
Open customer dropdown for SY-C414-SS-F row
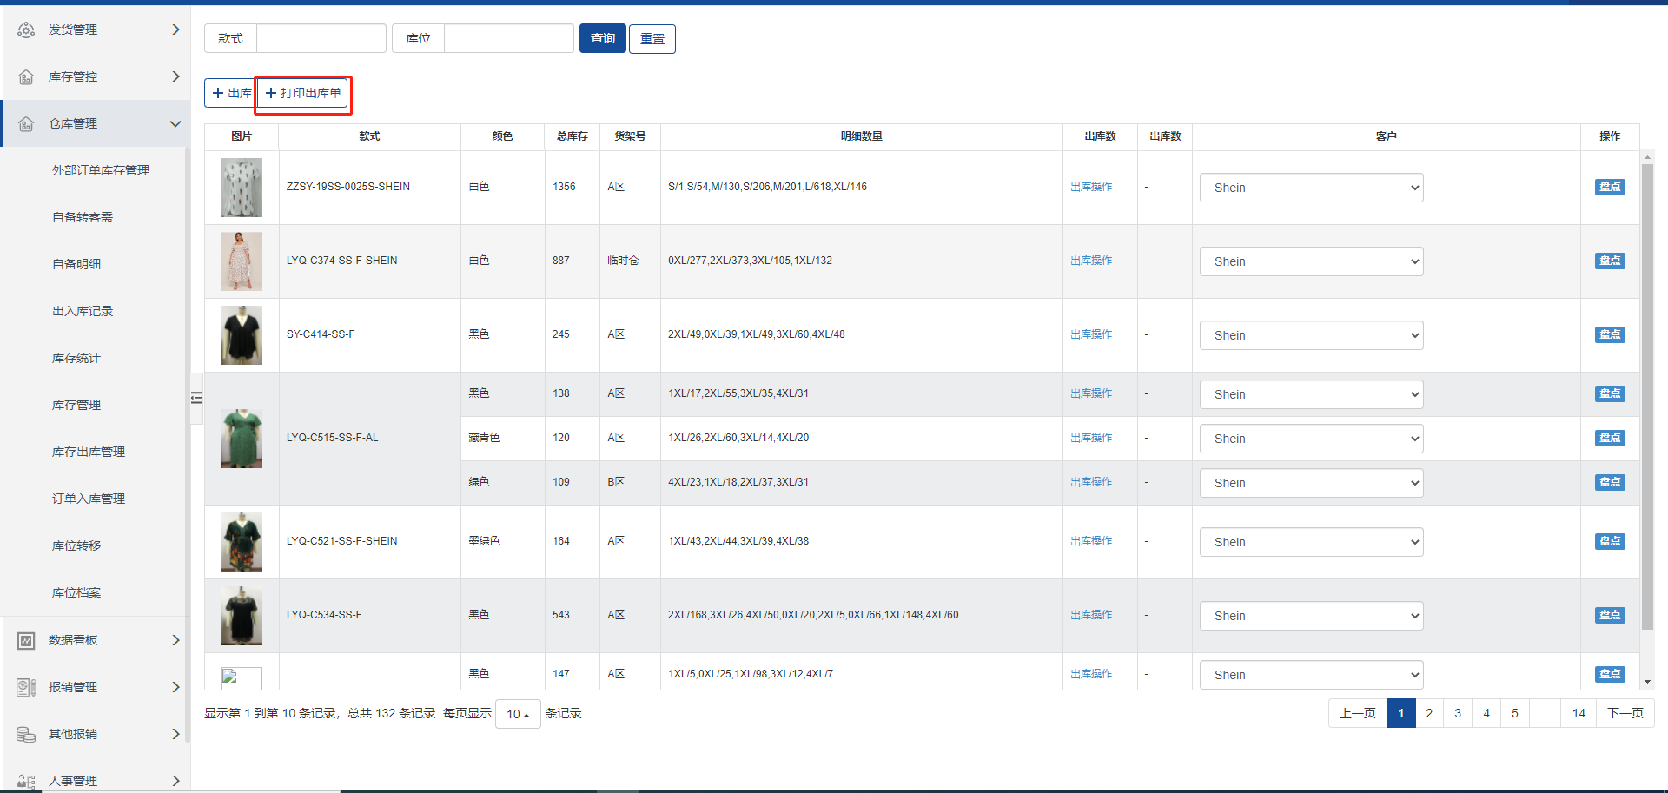click(1310, 335)
